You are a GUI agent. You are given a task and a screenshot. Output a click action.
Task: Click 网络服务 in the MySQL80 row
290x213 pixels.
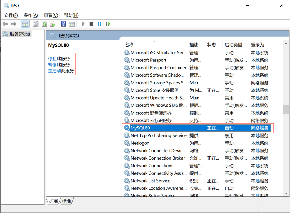(260, 128)
